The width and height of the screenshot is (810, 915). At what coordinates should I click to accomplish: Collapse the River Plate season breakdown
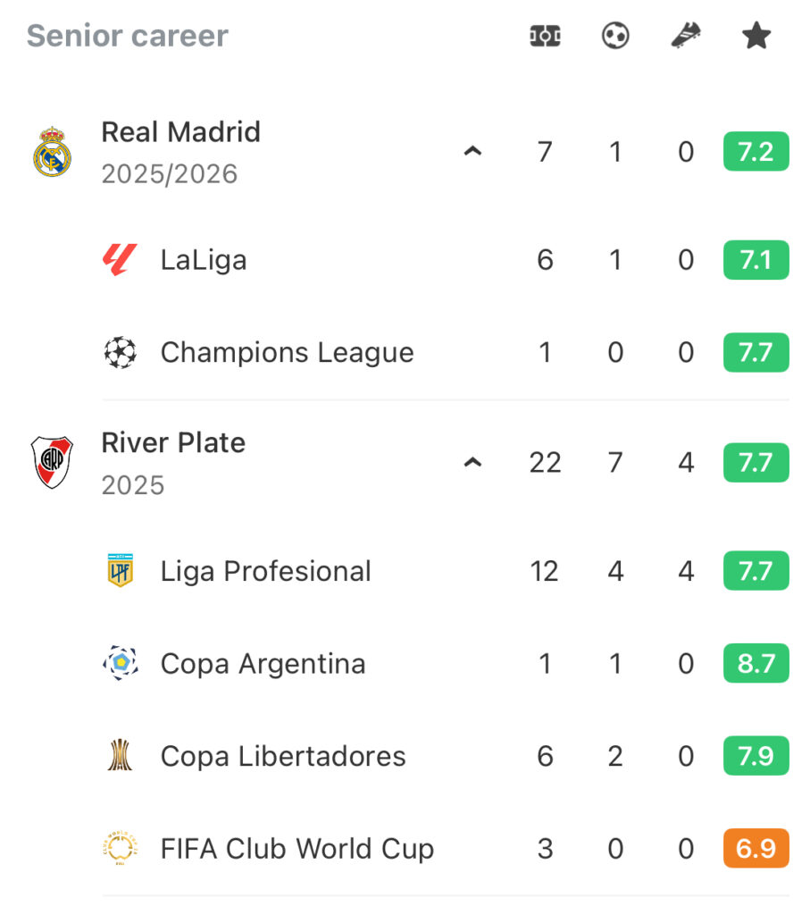(472, 463)
